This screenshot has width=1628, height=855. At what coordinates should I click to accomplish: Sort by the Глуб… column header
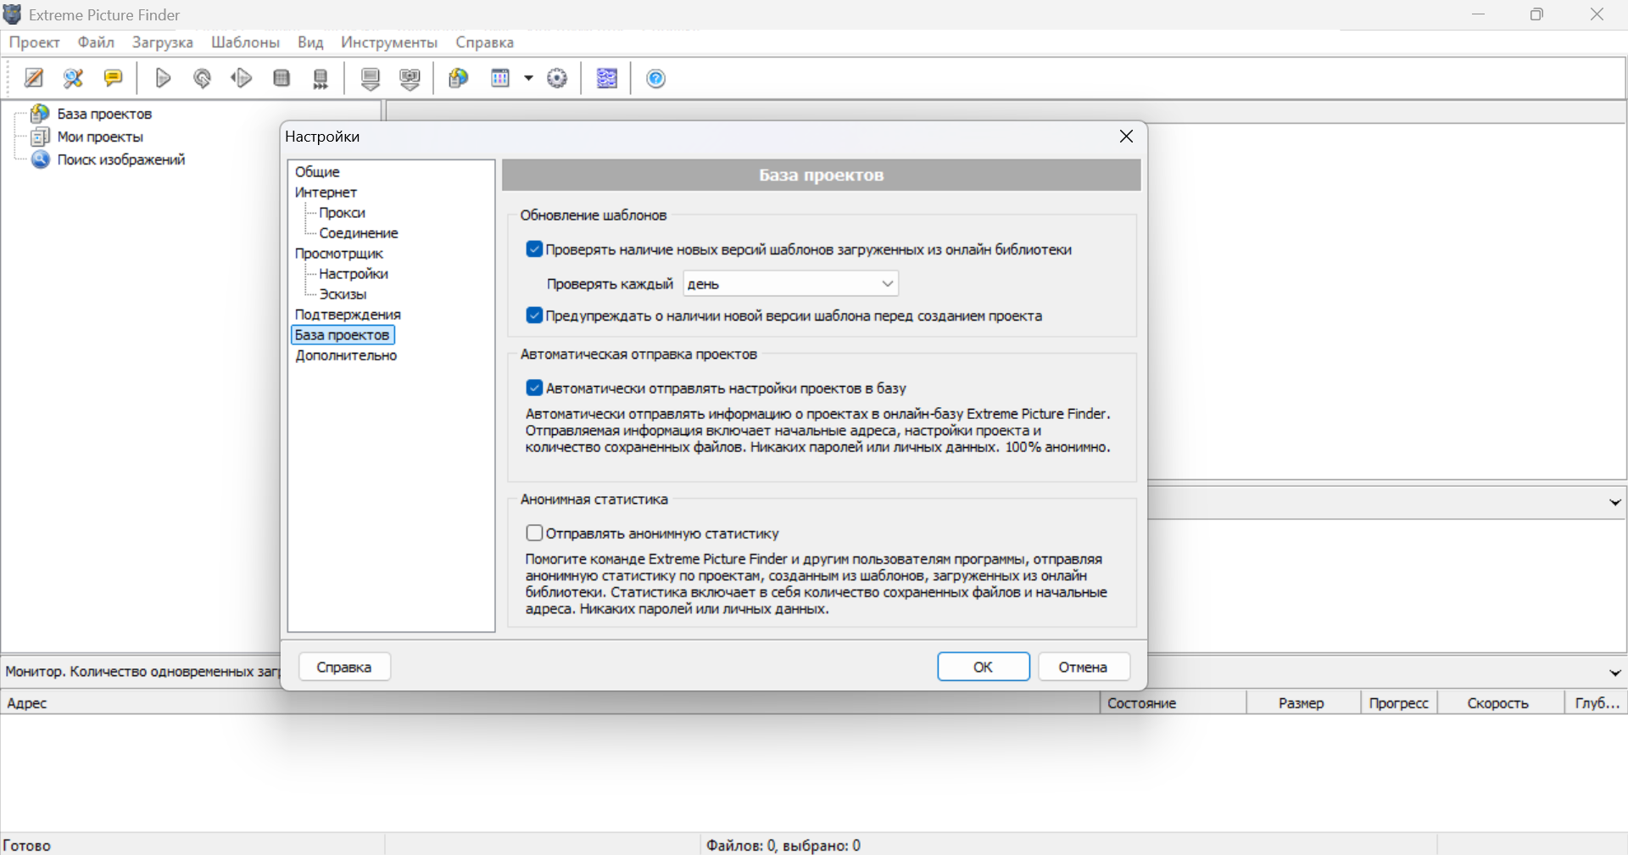[x=1596, y=702]
